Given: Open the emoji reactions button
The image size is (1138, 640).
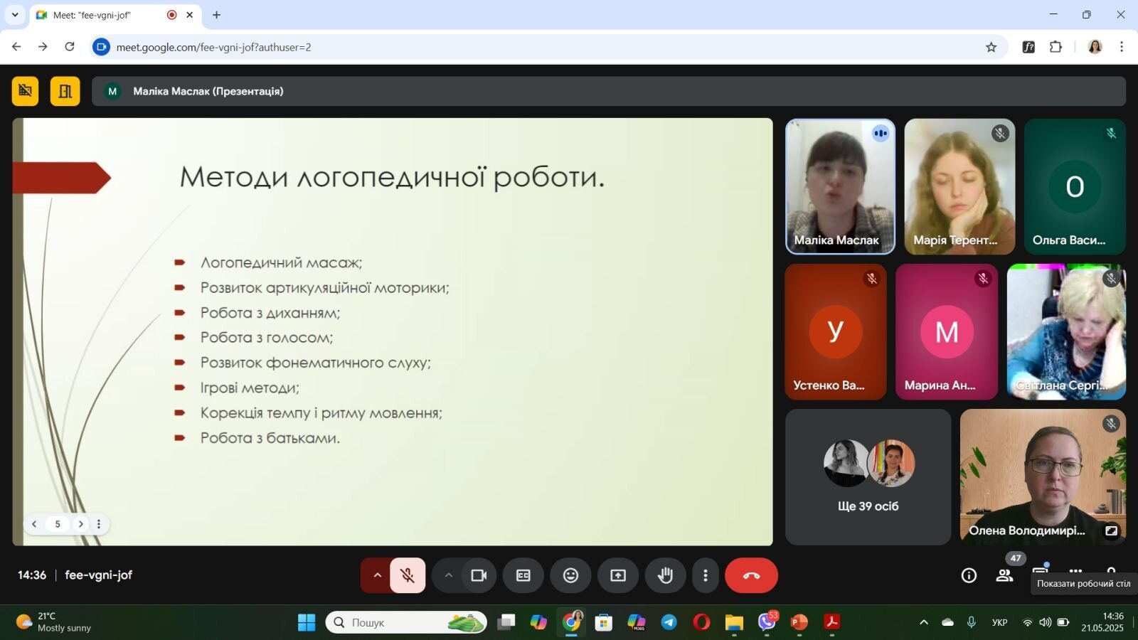Looking at the screenshot, I should pyautogui.click(x=570, y=575).
